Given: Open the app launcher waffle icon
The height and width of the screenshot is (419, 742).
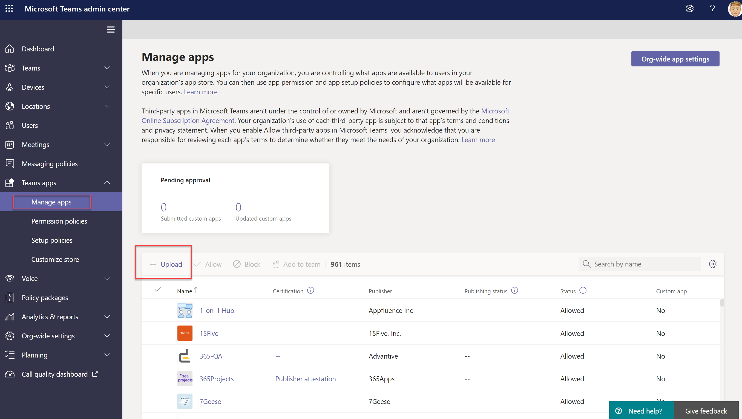Looking at the screenshot, I should click(x=9, y=9).
